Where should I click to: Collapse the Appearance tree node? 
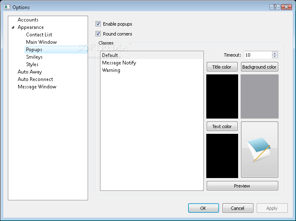(x=13, y=27)
